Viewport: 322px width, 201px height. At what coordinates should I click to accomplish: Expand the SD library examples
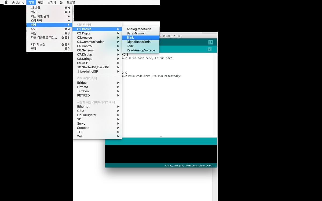(x=97, y=119)
